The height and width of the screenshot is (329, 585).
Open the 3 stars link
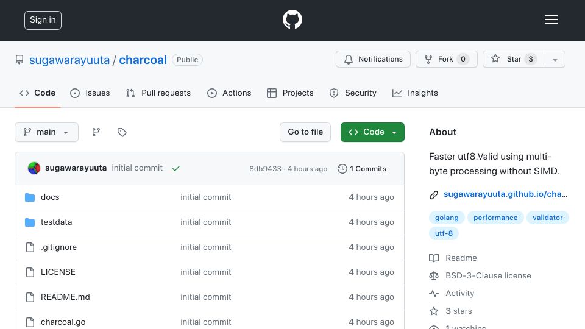[x=458, y=311]
